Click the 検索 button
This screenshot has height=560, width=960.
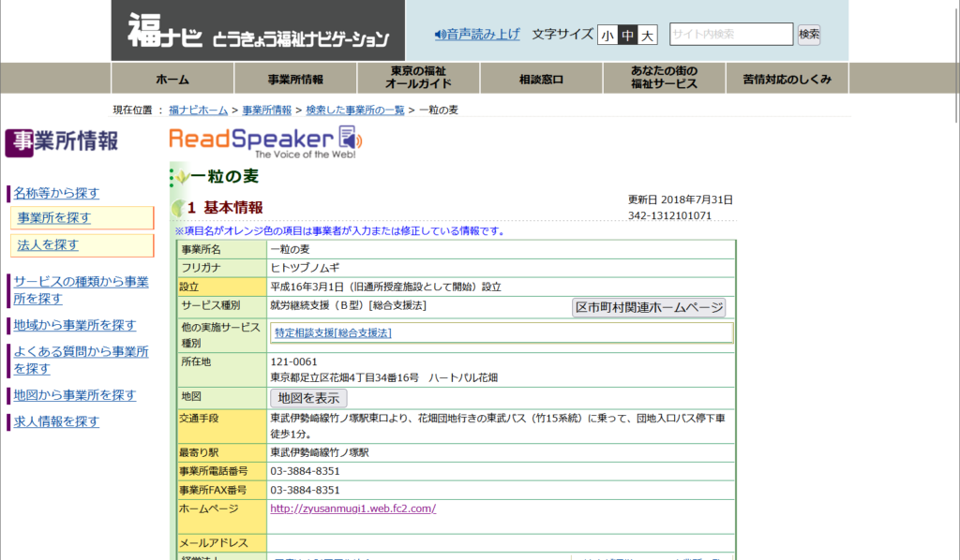click(x=809, y=35)
